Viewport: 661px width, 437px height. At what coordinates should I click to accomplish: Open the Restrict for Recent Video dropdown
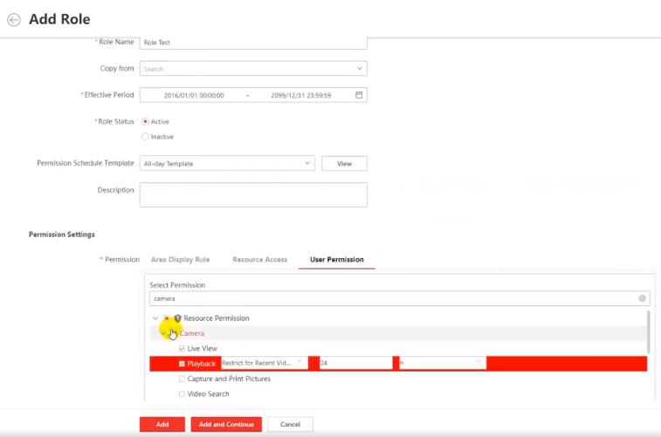(x=265, y=363)
